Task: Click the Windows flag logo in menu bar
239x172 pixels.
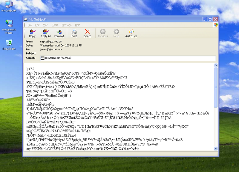Action: [x=216, y=25]
